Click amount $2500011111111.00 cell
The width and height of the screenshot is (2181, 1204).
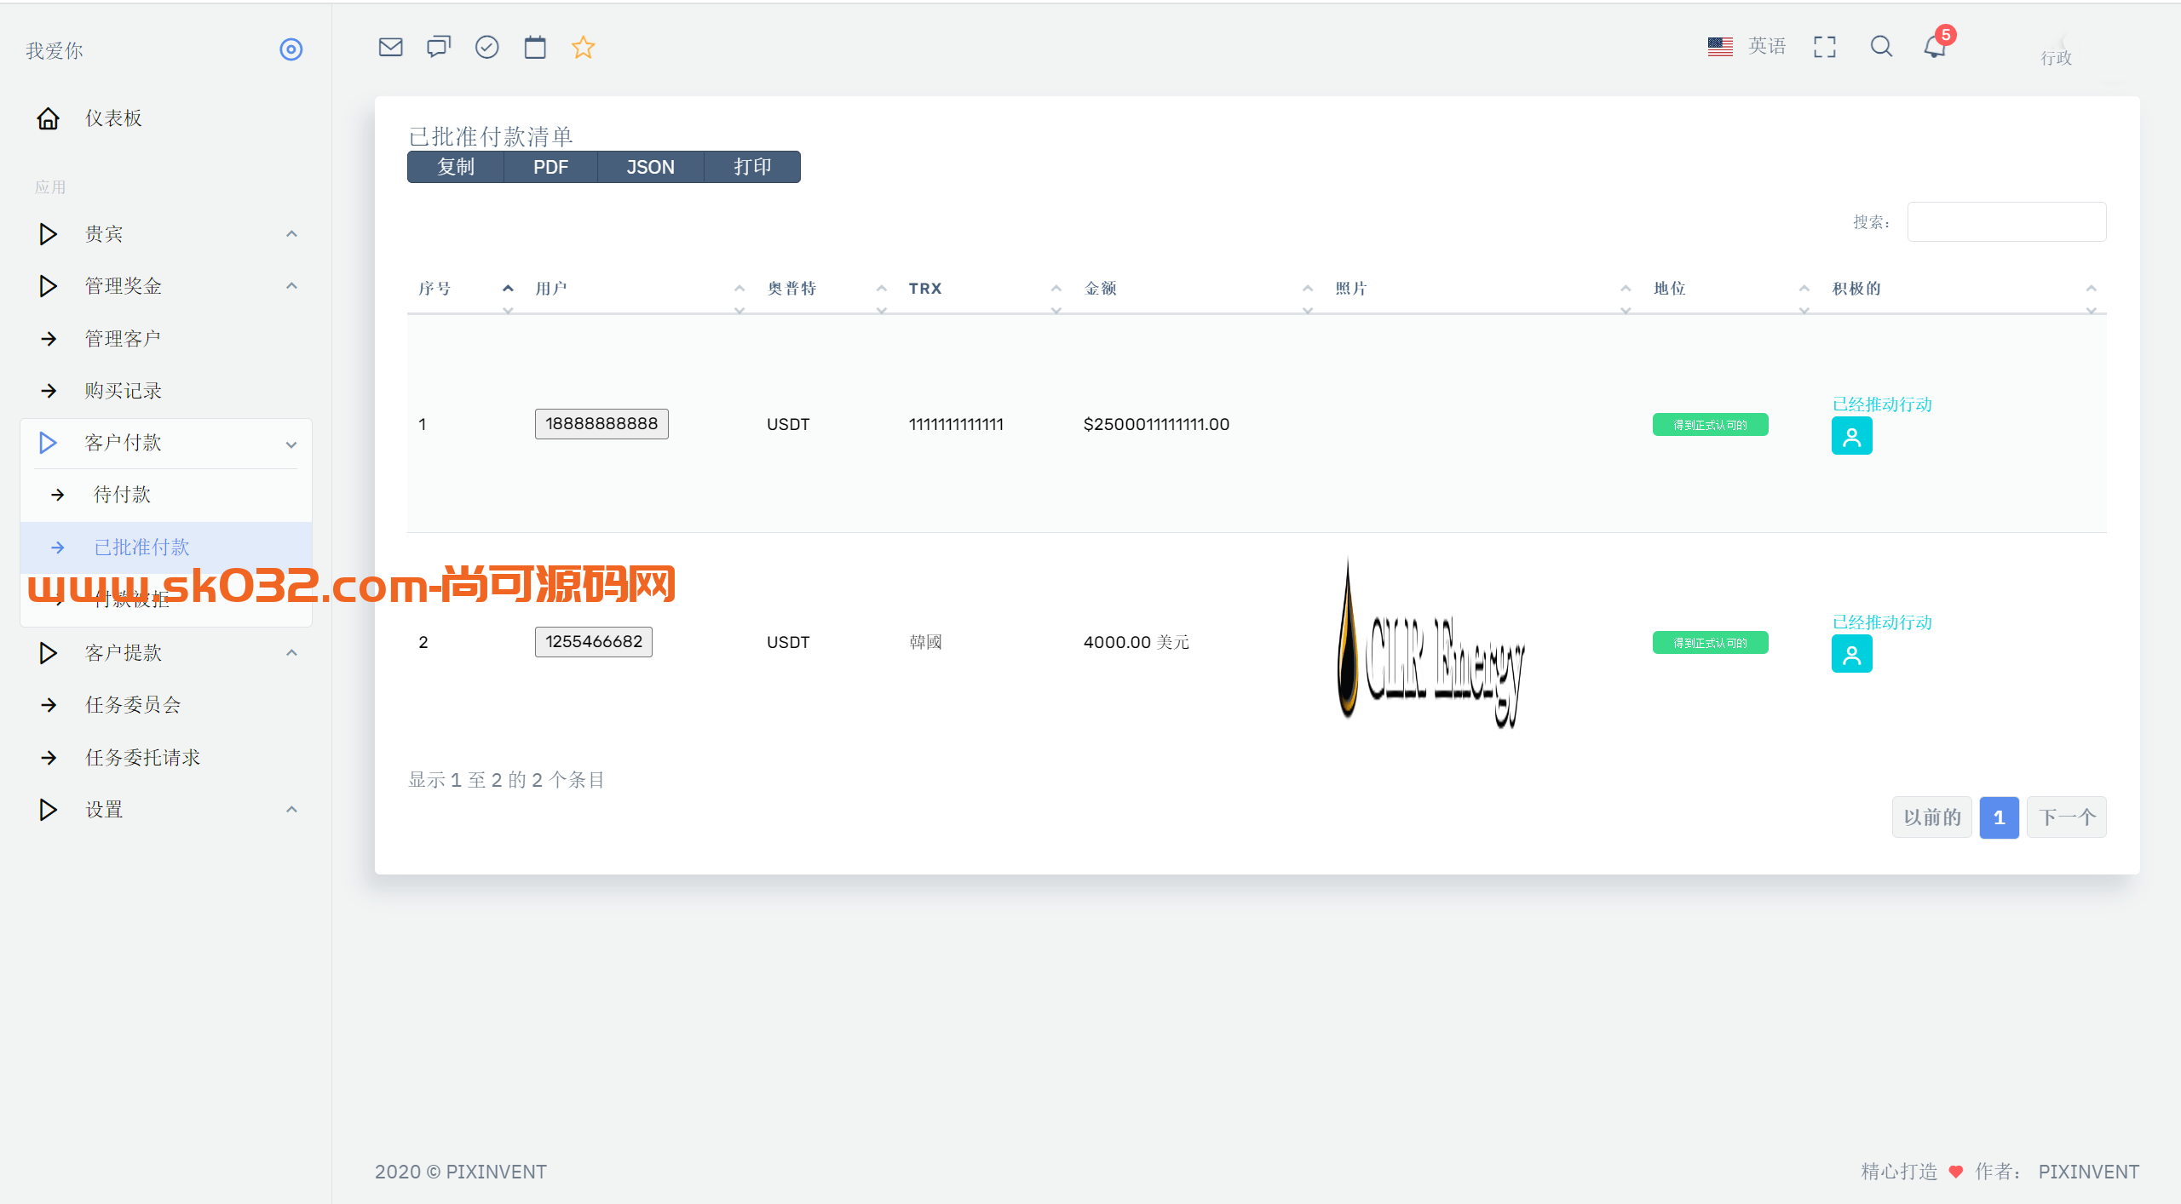[1156, 424]
